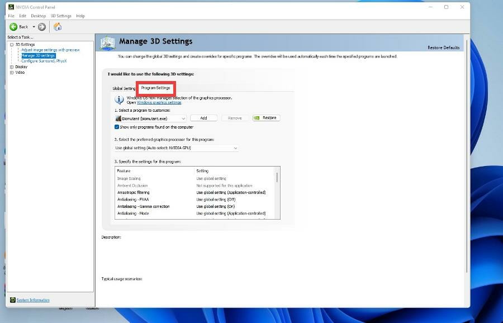This screenshot has height=323, width=503.
Task: Click the FXAA 'Use global setting (Off)' value
Action: pyautogui.click(x=216, y=199)
